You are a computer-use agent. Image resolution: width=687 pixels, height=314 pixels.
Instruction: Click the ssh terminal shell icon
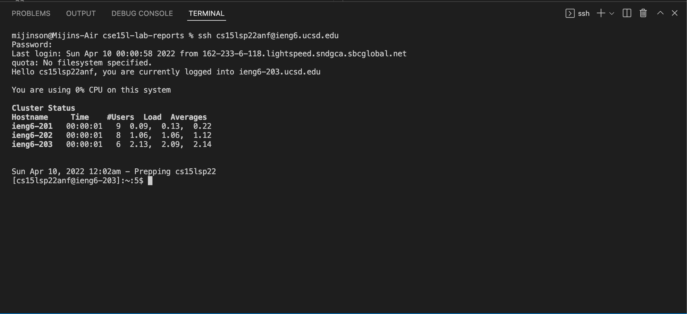coord(570,13)
